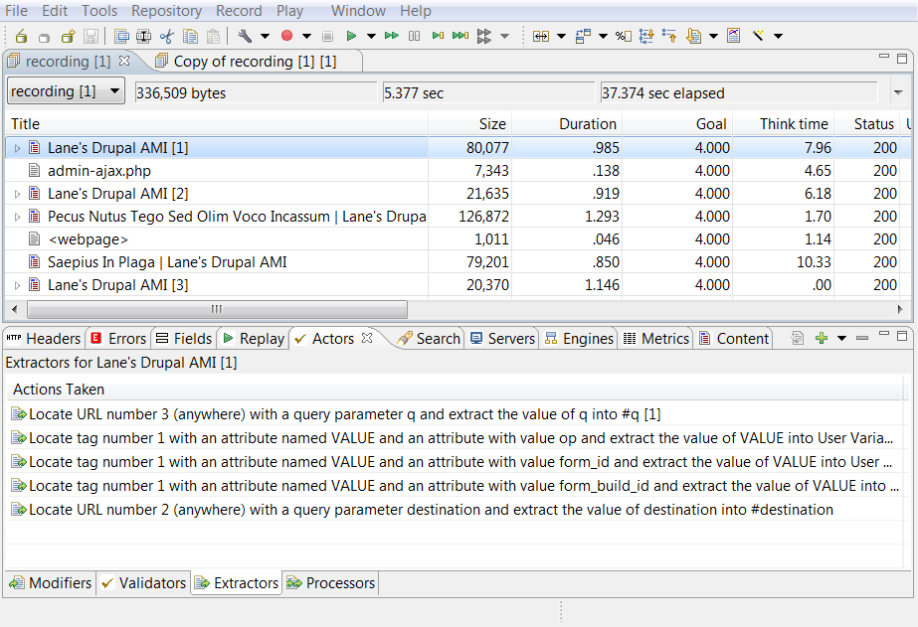
Task: Click the switch-windows layout icon
Action: (x=583, y=36)
